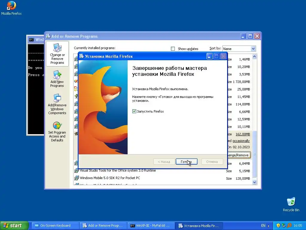The height and width of the screenshot is (230, 306).
Task: Click icon of Windows Mobile 5.0 SDK Pocket PC entry
Action: click(76, 178)
